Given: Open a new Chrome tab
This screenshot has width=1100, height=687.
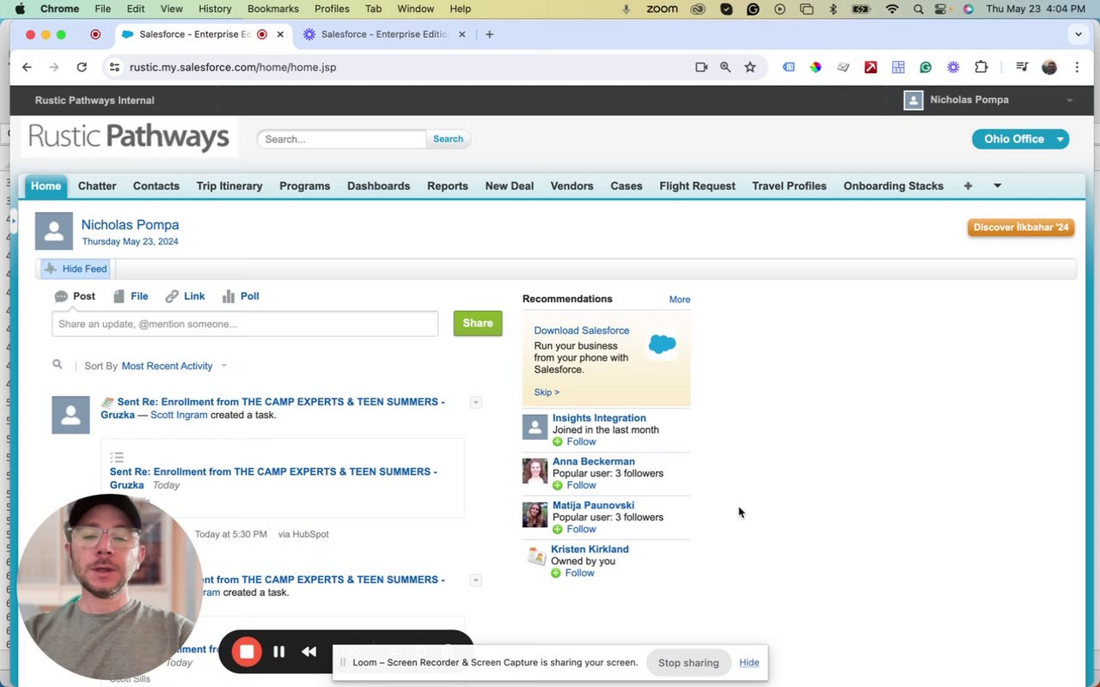Looking at the screenshot, I should pos(490,34).
